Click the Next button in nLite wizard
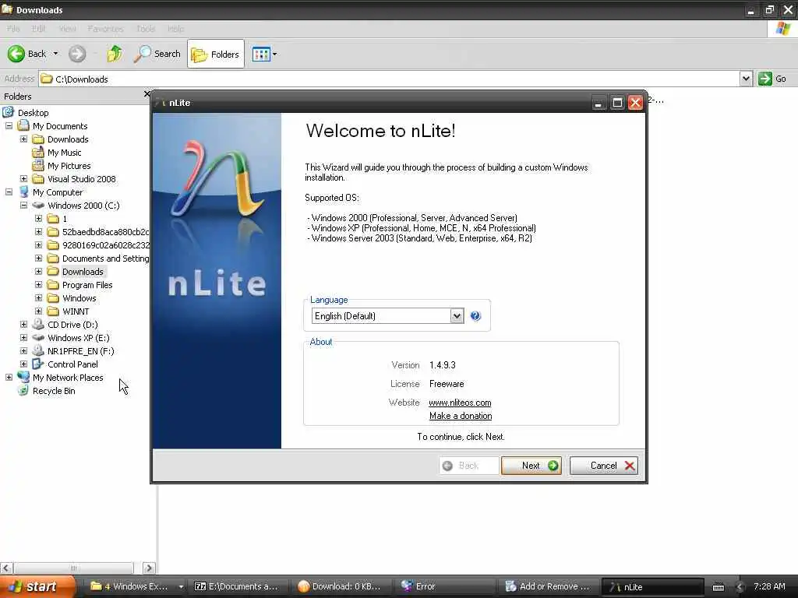The image size is (798, 598). (x=531, y=466)
